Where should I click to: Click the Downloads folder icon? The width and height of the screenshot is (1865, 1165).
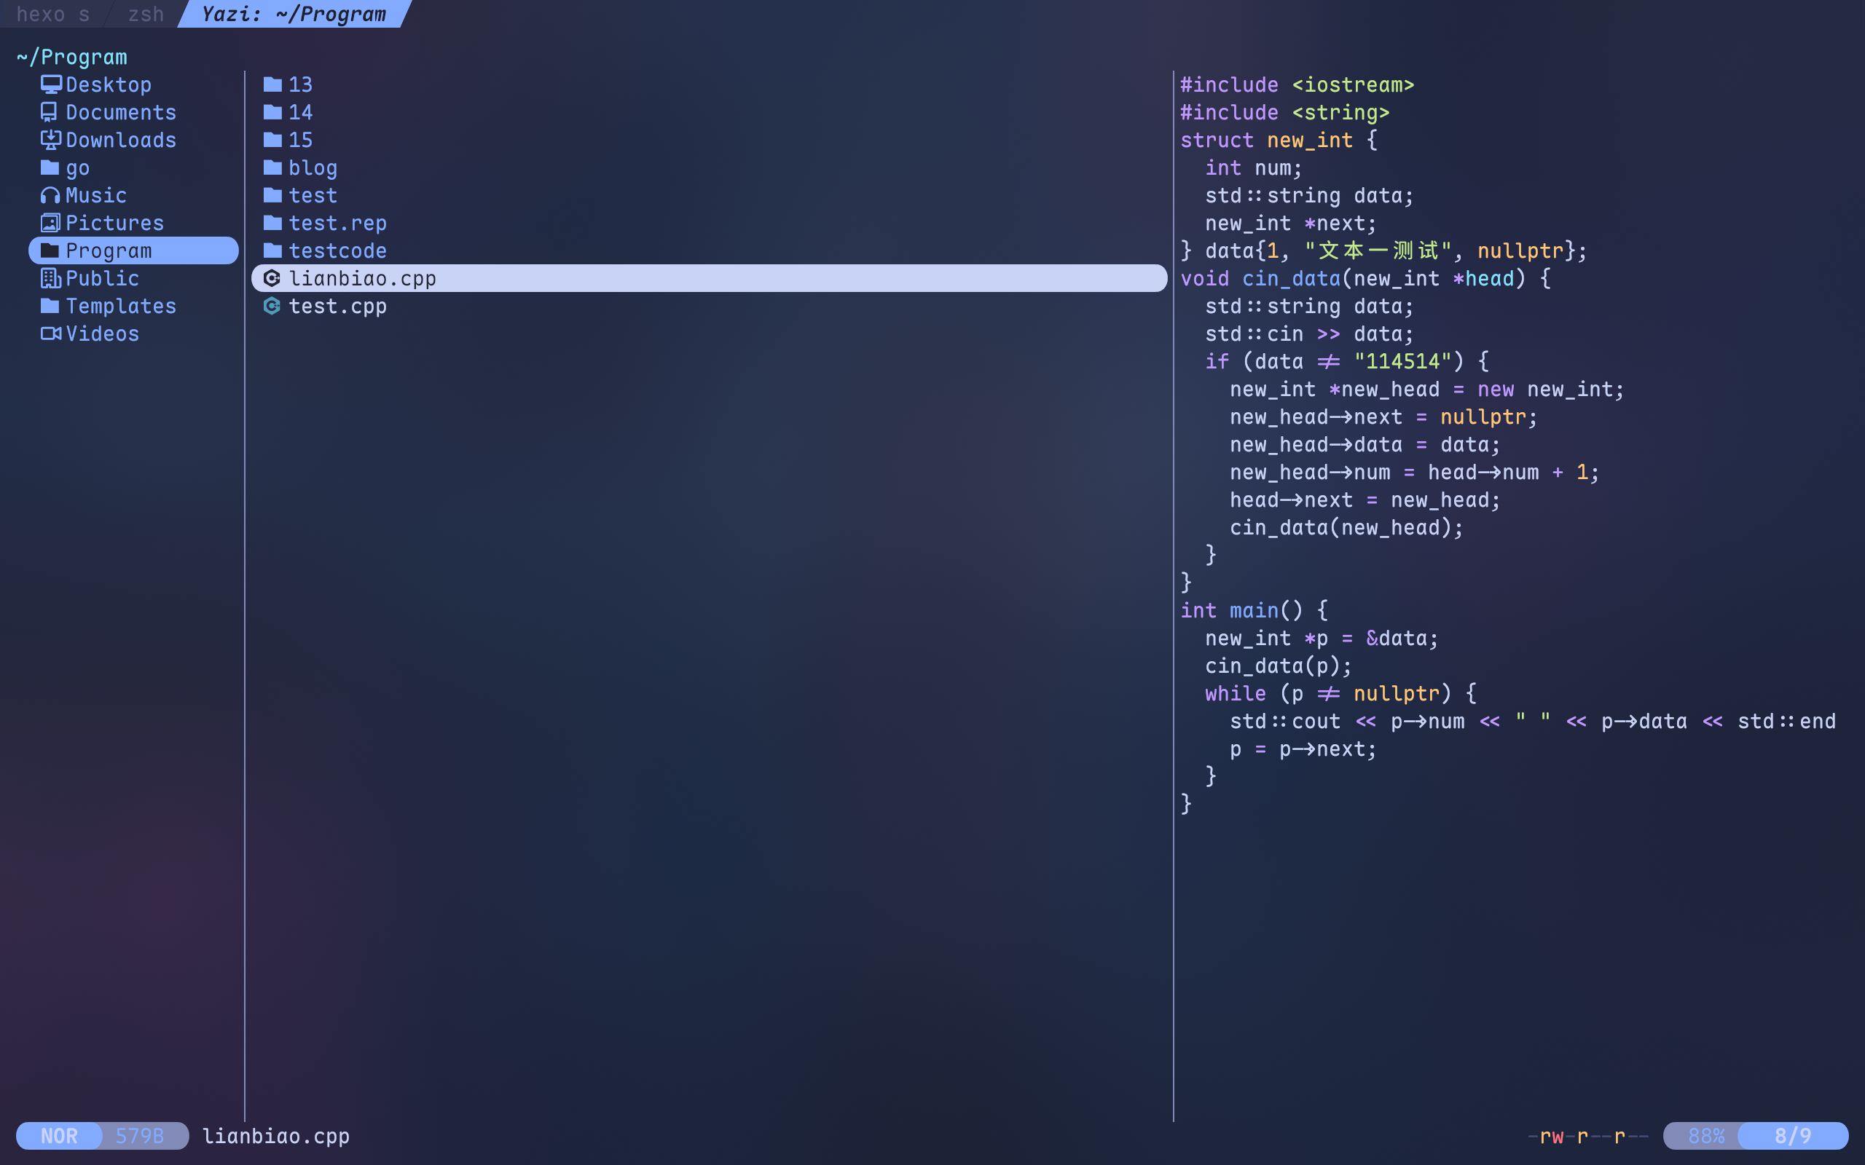click(51, 140)
